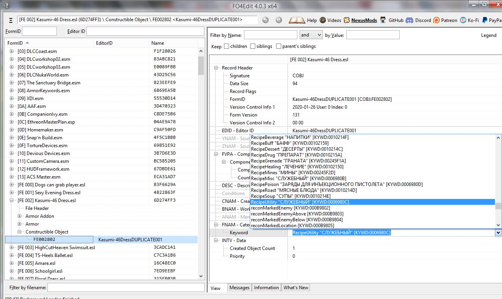This screenshot has width=502, height=299.
Task: Click the navigate back arrow icon
Action: pos(266,20)
